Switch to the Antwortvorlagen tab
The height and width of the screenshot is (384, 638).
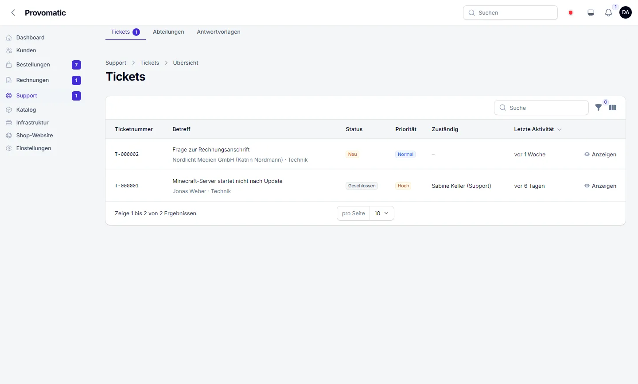218,32
